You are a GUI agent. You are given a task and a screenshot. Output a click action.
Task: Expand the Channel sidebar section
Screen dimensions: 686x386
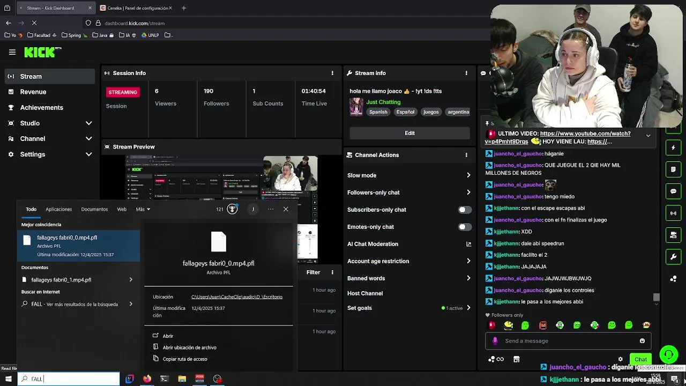(x=88, y=139)
